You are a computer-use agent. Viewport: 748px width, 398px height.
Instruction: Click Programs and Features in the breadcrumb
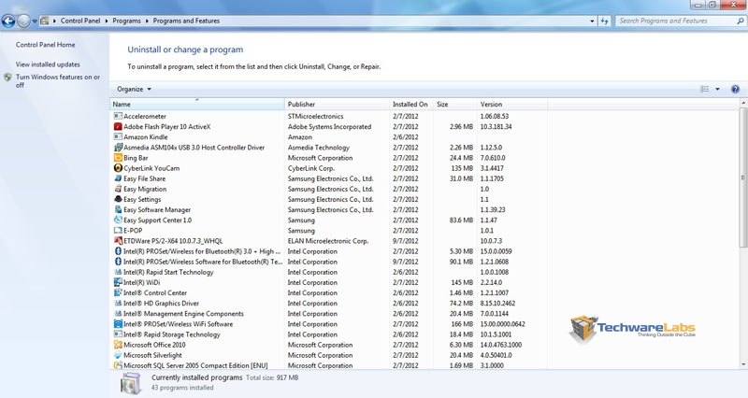186,21
